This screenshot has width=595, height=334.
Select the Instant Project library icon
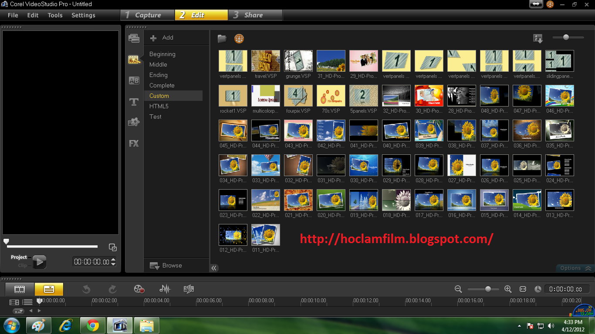(134, 60)
